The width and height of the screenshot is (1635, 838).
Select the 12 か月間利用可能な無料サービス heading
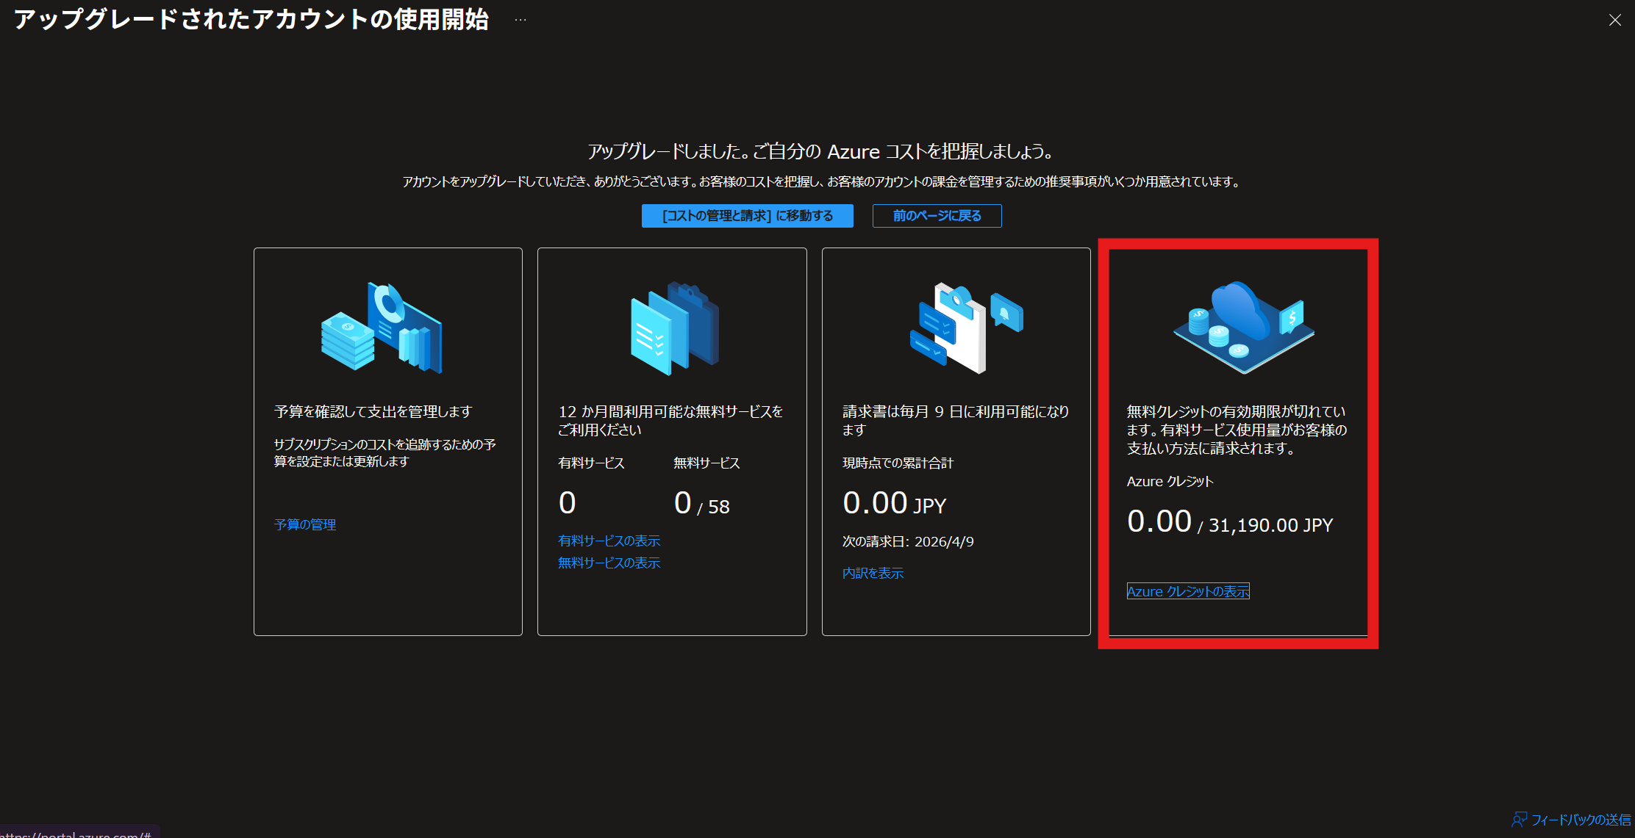(x=670, y=420)
